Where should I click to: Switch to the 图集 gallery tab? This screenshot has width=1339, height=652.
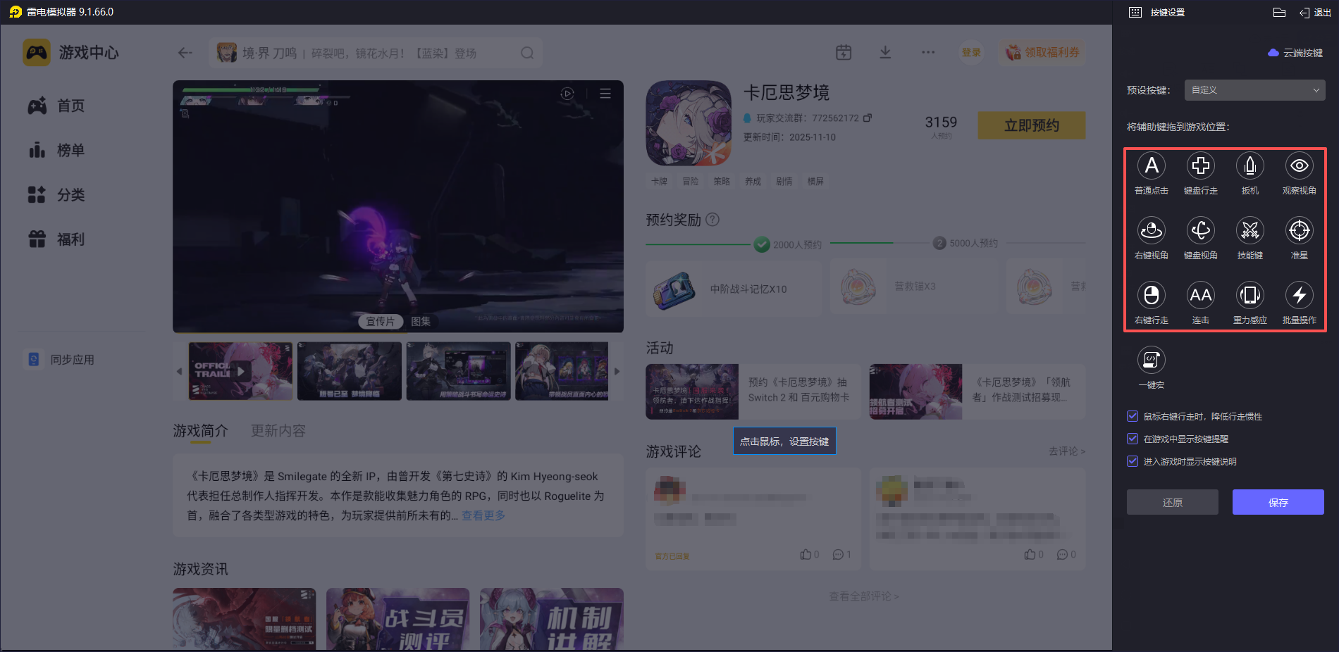click(421, 321)
